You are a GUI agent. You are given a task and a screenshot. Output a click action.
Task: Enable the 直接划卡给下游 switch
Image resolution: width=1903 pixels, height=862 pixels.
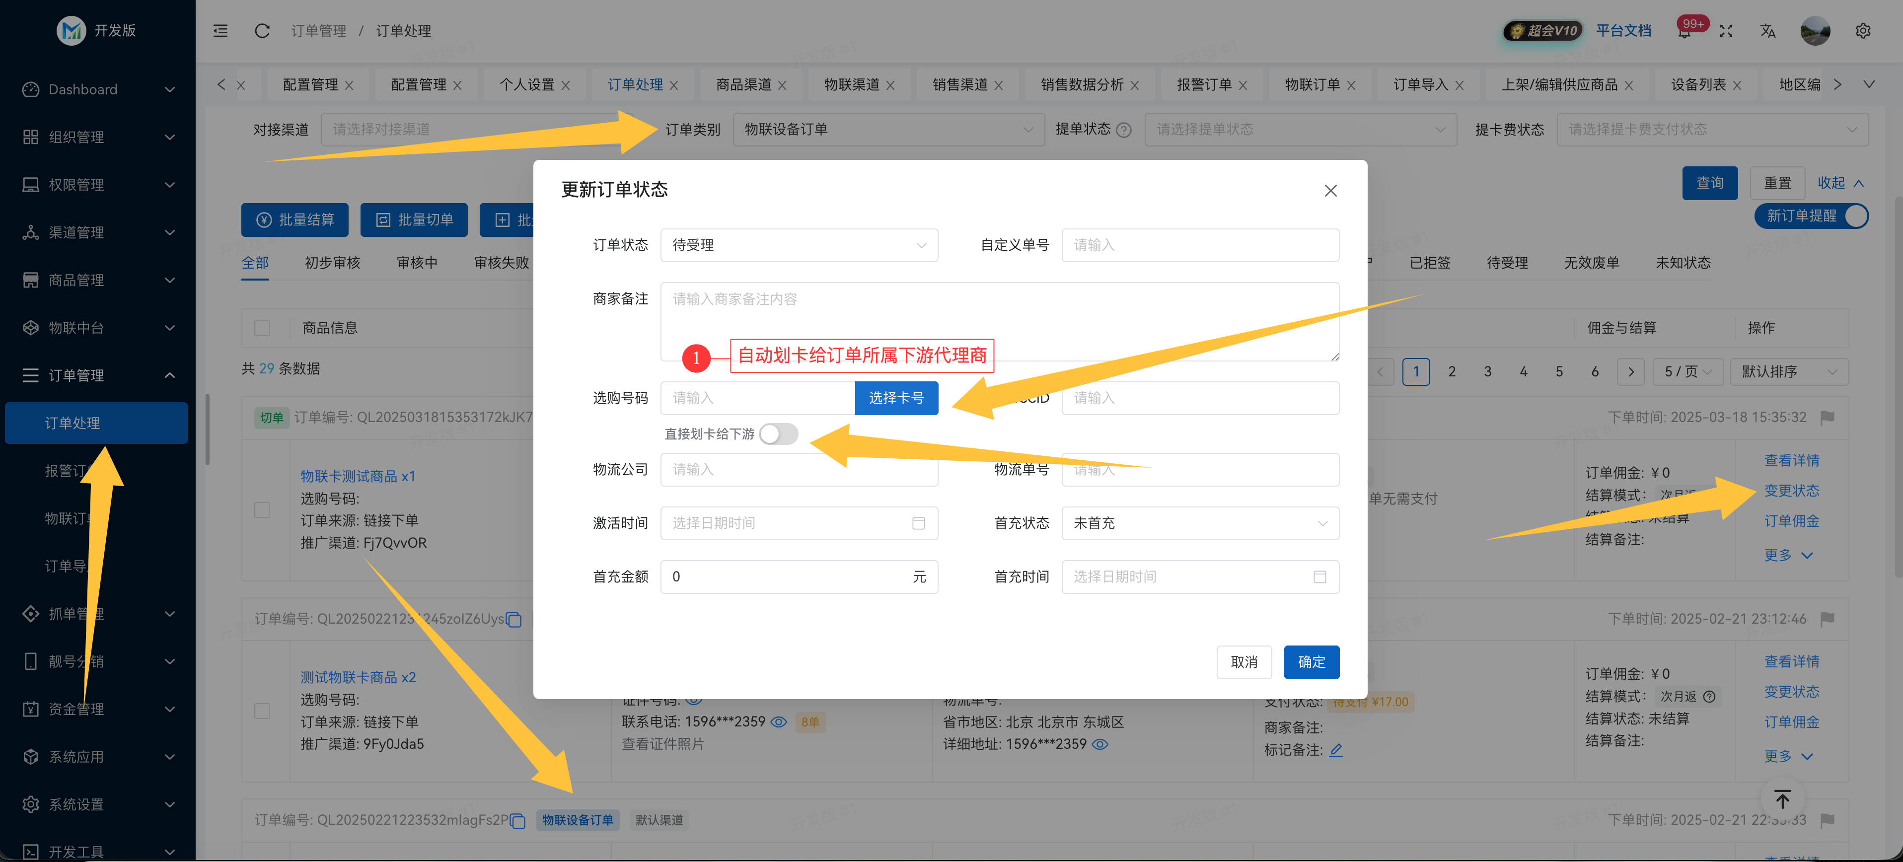(778, 433)
